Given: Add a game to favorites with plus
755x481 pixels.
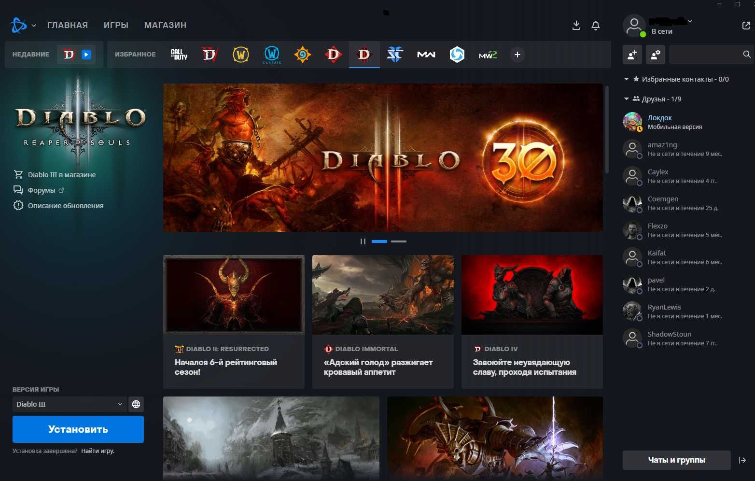Looking at the screenshot, I should [517, 55].
